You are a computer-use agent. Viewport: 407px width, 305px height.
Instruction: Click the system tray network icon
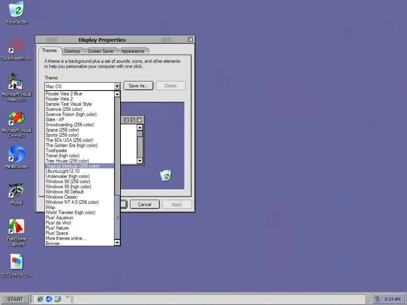tap(378, 299)
